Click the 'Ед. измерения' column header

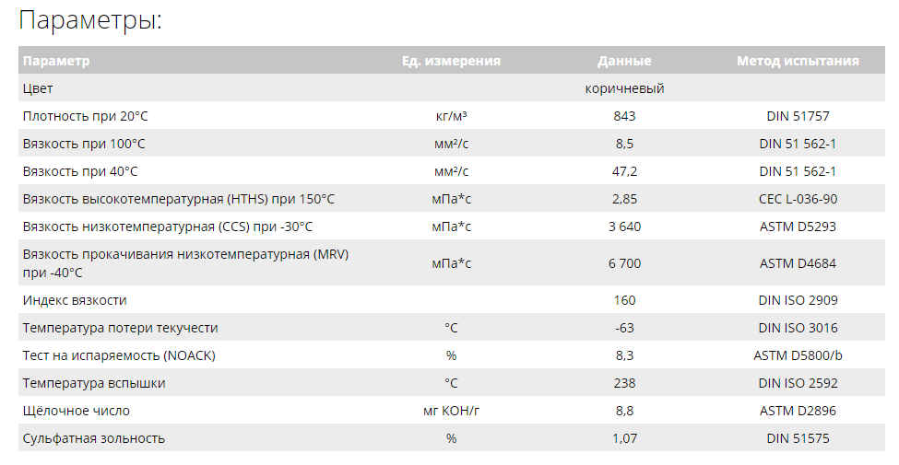(x=451, y=61)
